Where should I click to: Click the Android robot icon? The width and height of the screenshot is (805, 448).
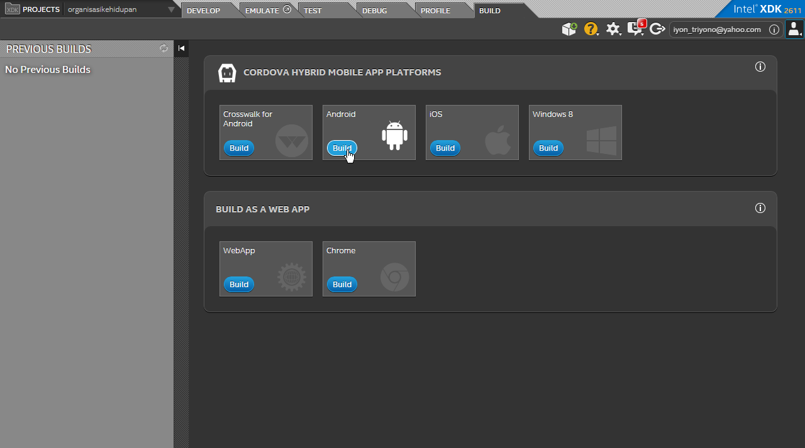[395, 135]
